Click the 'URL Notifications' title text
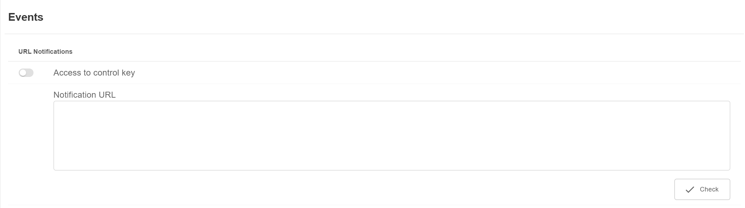This screenshot has width=745, height=208. point(45,52)
